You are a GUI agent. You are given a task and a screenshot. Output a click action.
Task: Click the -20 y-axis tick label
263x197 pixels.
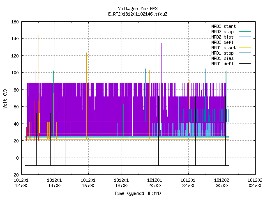pyautogui.click(x=15, y=175)
